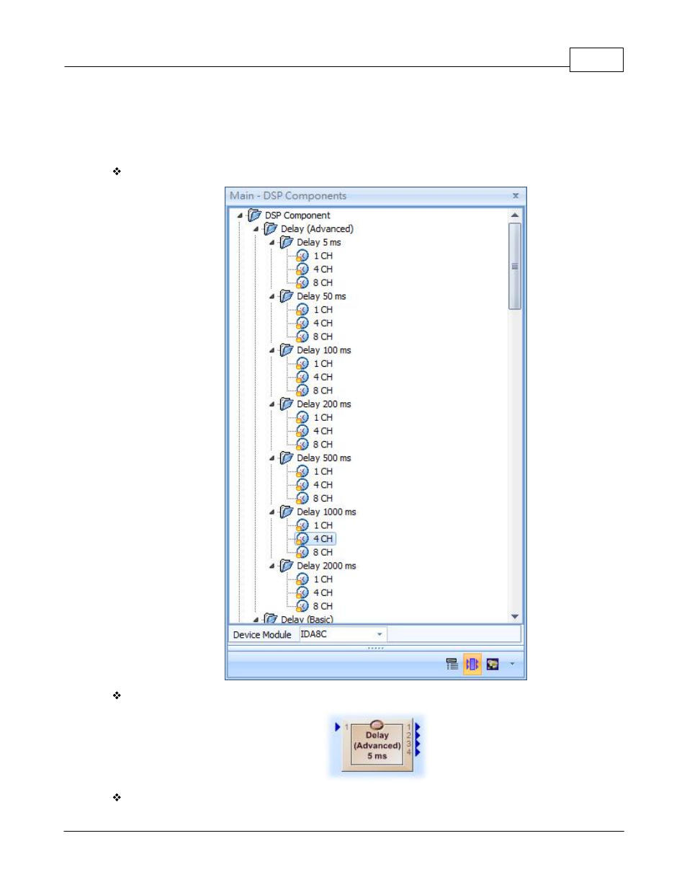The height and width of the screenshot is (890, 687).
Task: Open the Device Module dropdown
Action: pos(380,634)
